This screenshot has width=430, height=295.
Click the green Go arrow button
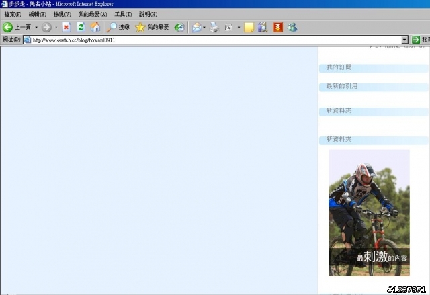pos(416,40)
